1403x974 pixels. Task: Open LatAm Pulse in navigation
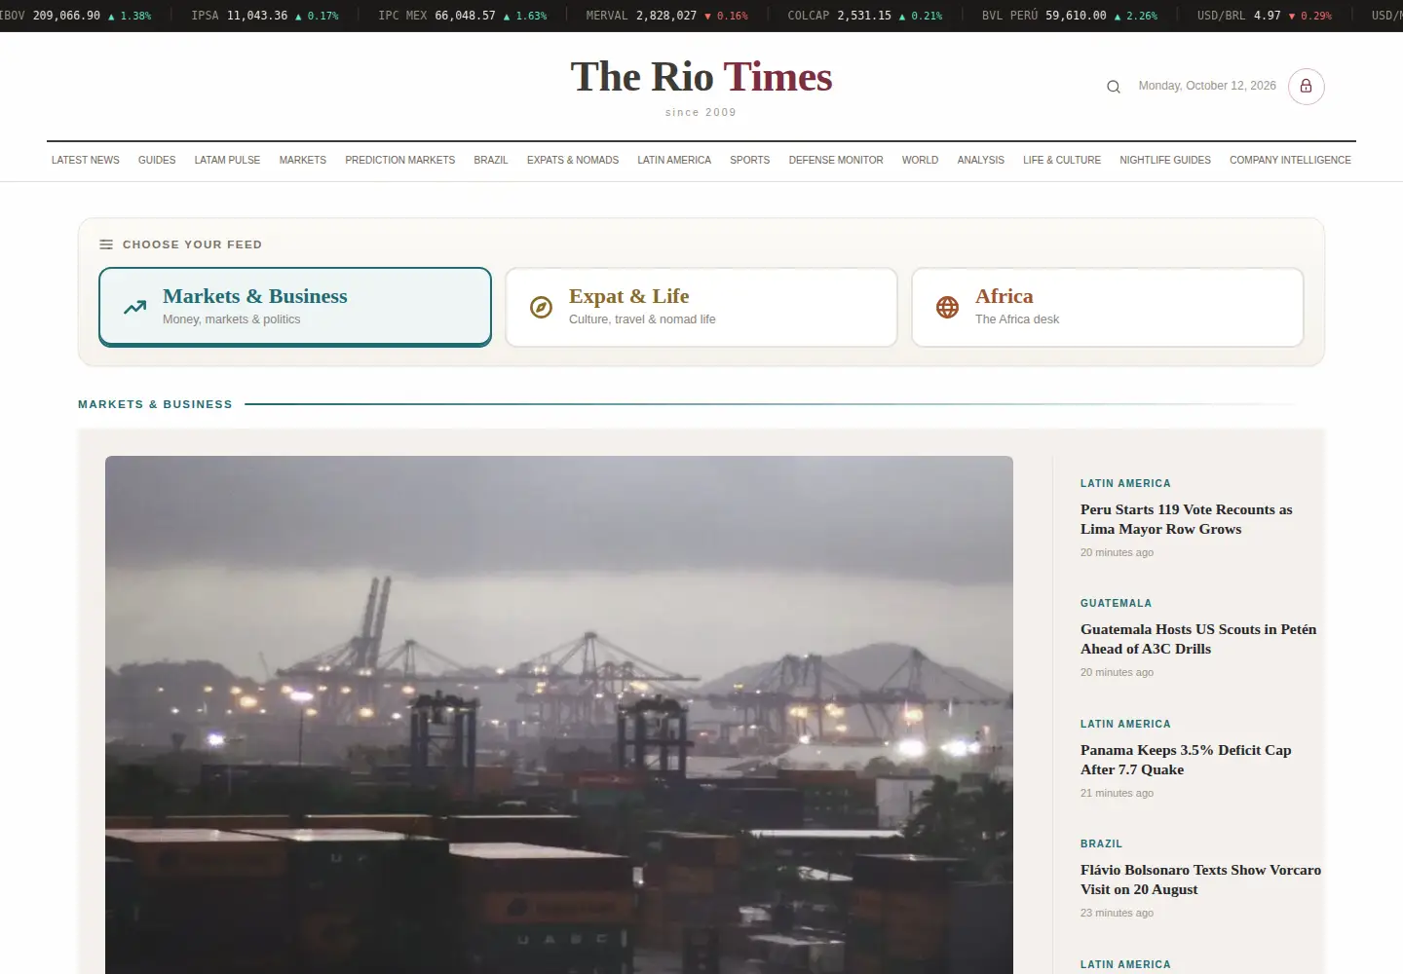click(x=227, y=160)
